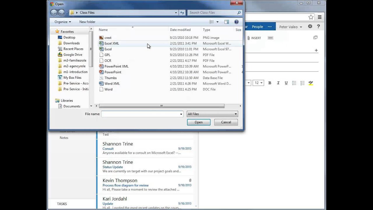Open Kevin Thompson's Process flow diagram email

click(145, 185)
